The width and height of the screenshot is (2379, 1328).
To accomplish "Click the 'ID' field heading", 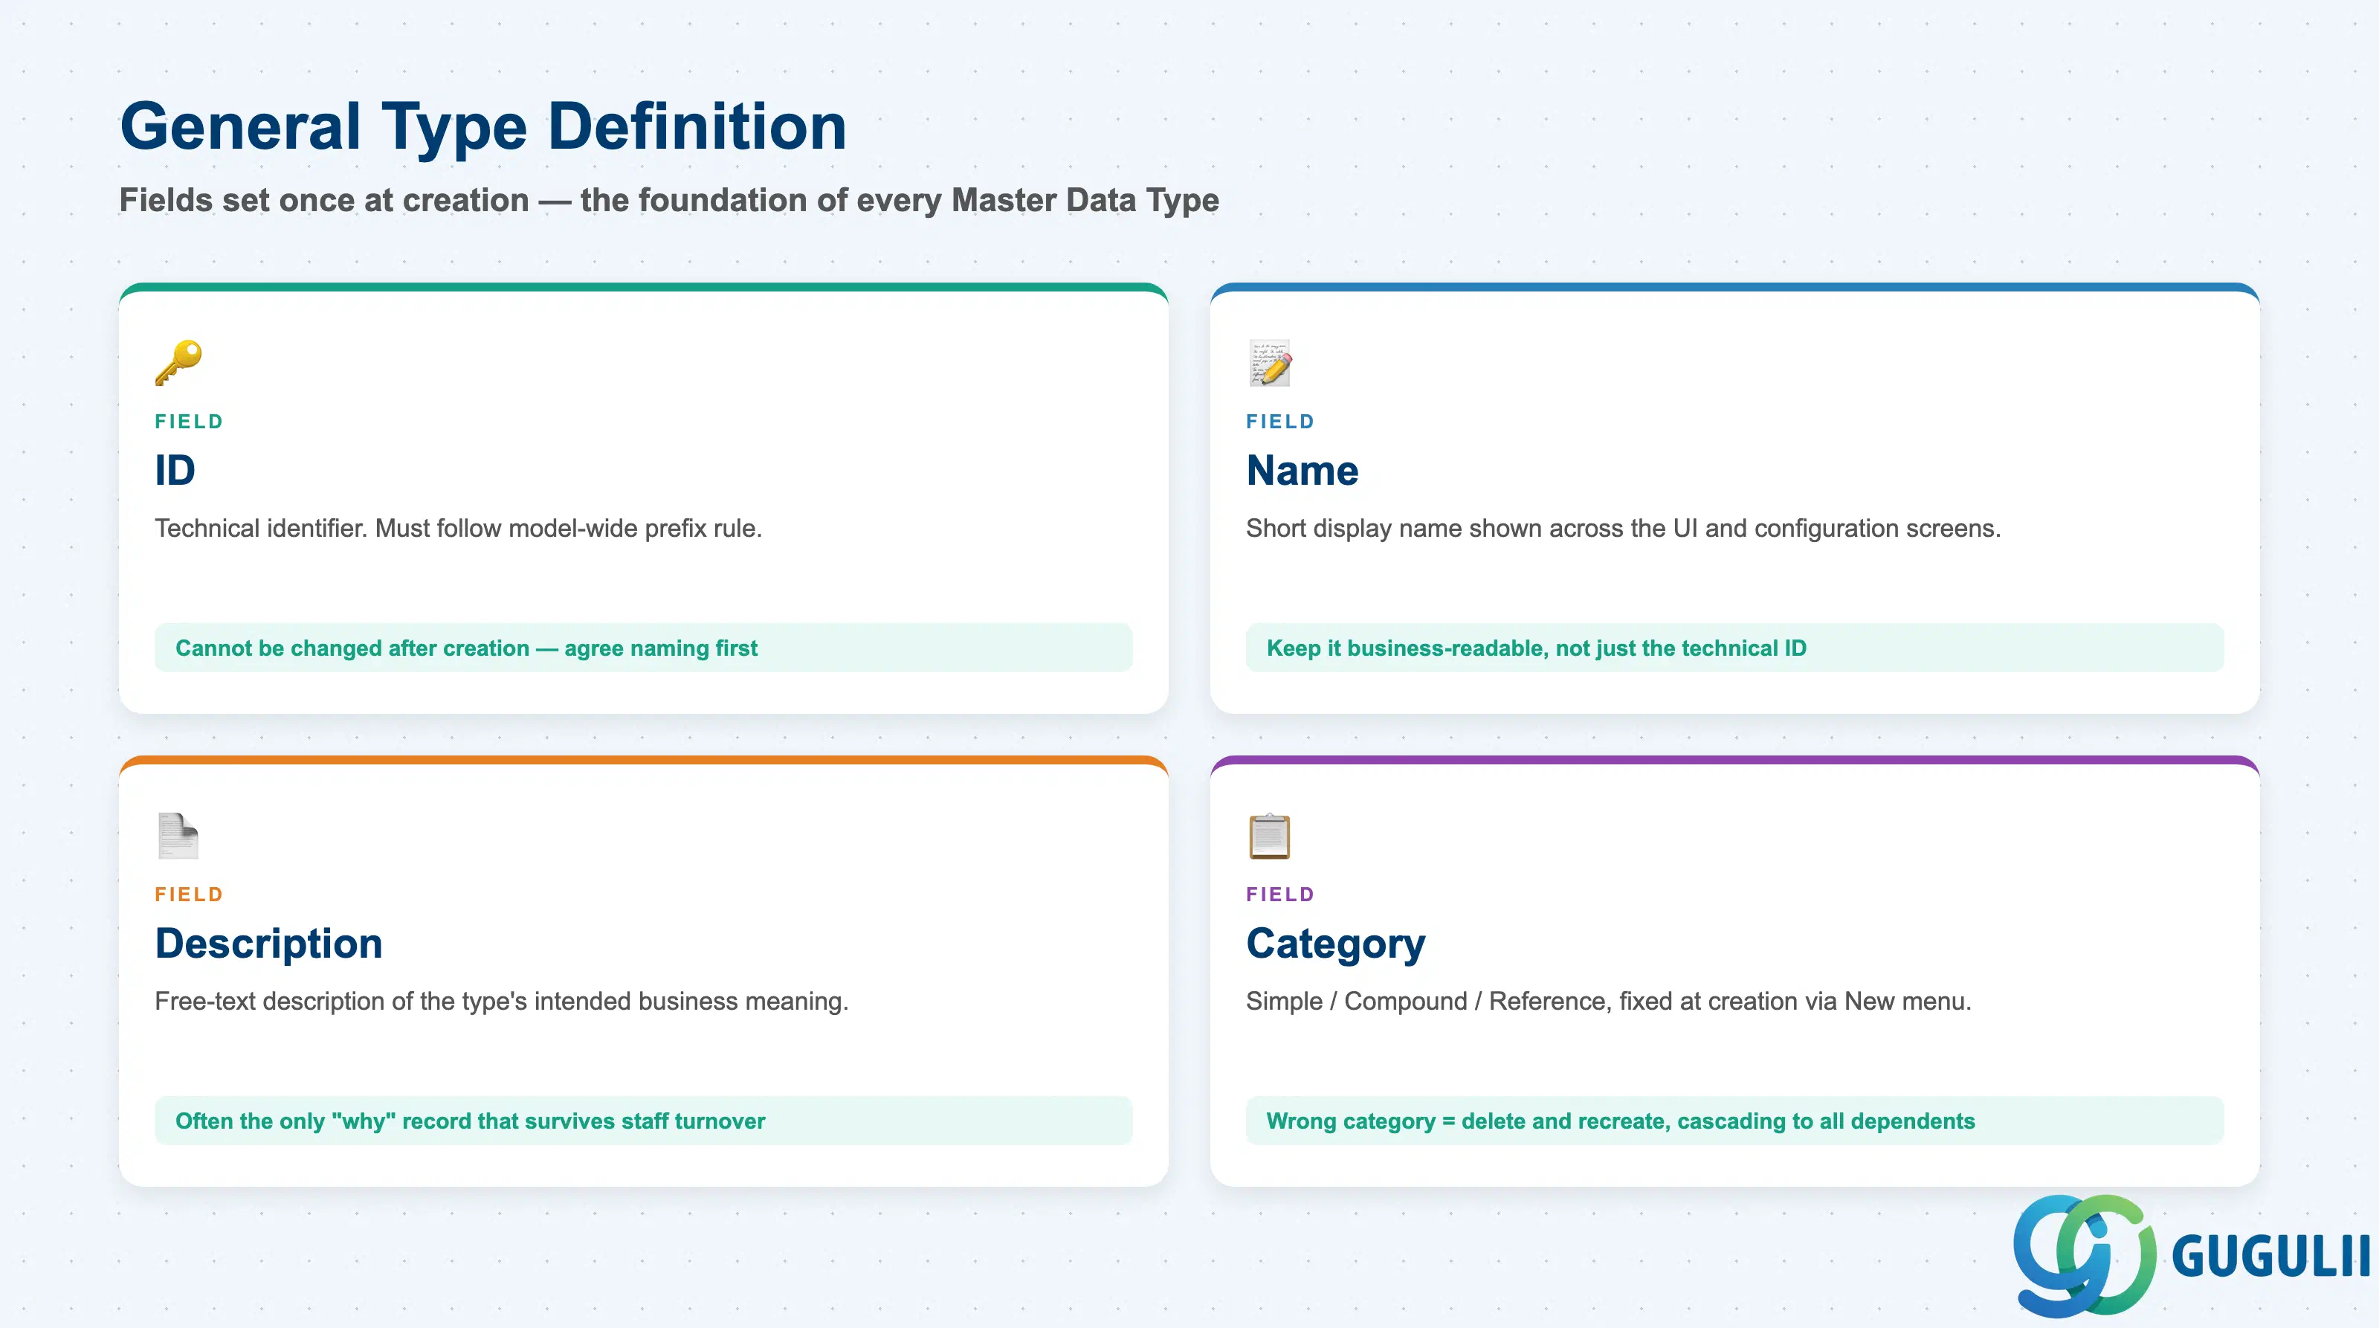I will [x=175, y=470].
